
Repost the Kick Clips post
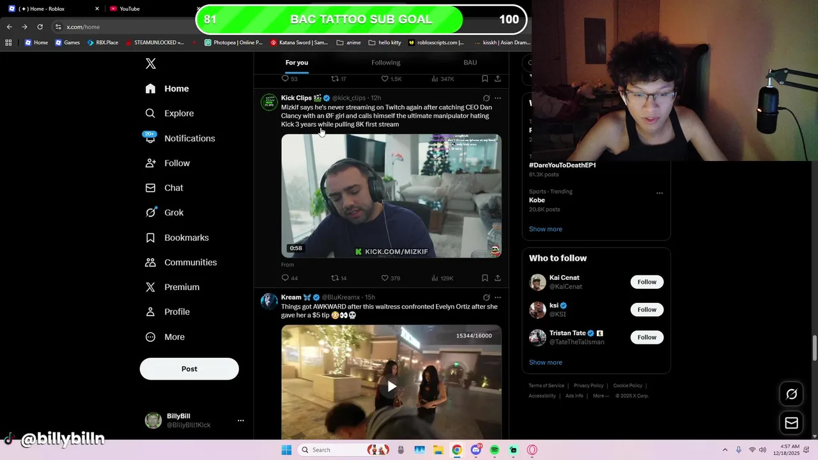pyautogui.click(x=339, y=278)
